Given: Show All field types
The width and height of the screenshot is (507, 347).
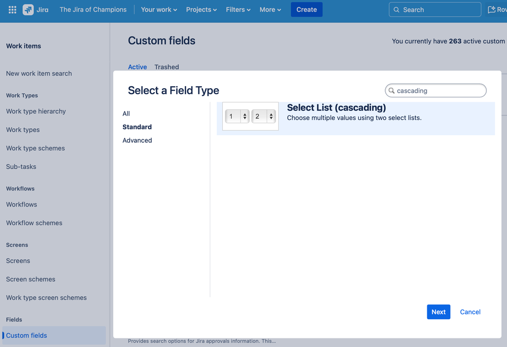Looking at the screenshot, I should [126, 113].
